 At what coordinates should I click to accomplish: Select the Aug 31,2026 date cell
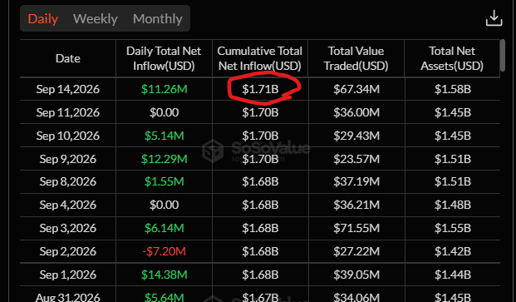click(x=68, y=297)
